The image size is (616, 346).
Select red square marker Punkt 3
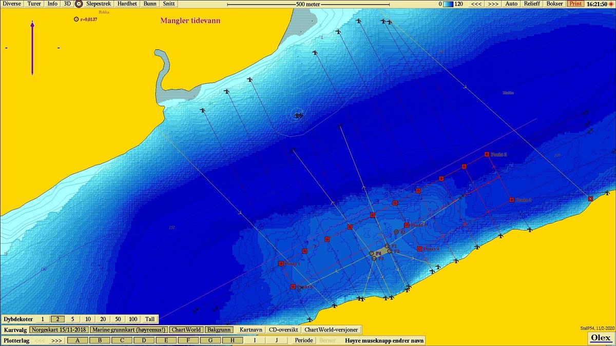[x=511, y=200]
